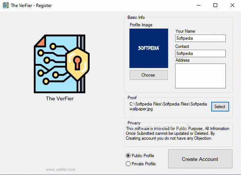Screen dimensions: 241x175
Task: Open the www.verfier.com link
Action: 61,169
